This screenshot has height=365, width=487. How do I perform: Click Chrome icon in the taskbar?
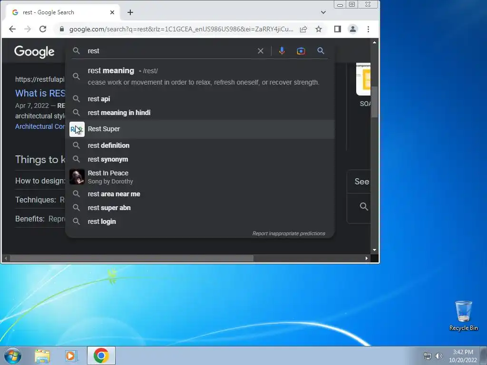coord(101,355)
